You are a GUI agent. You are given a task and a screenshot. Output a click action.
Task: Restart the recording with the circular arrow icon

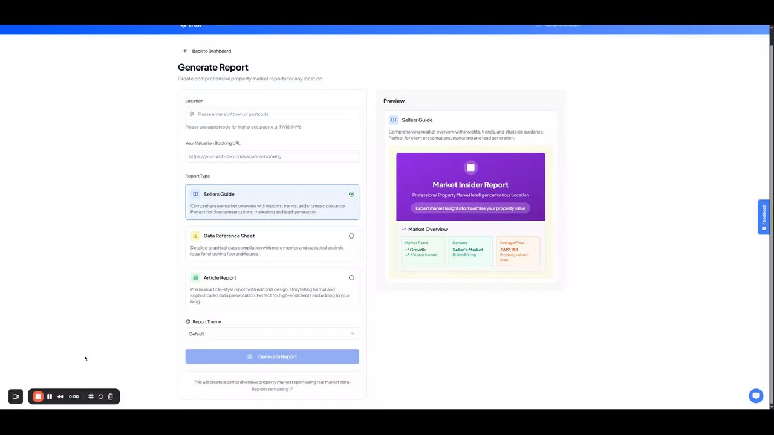click(100, 396)
